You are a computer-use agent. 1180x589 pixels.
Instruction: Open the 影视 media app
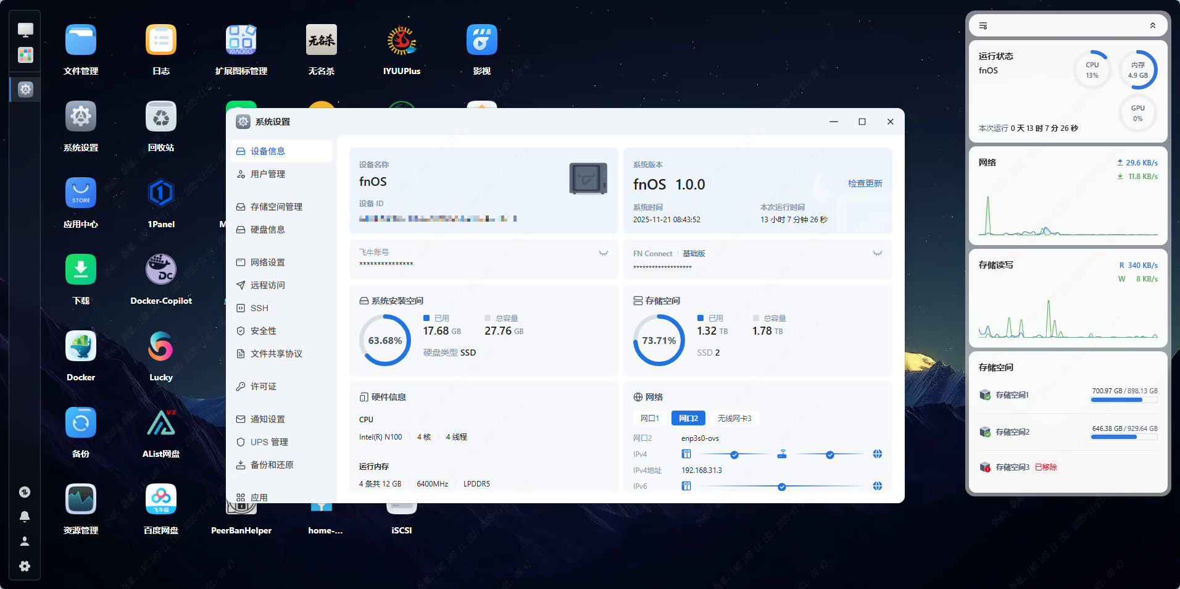point(482,40)
